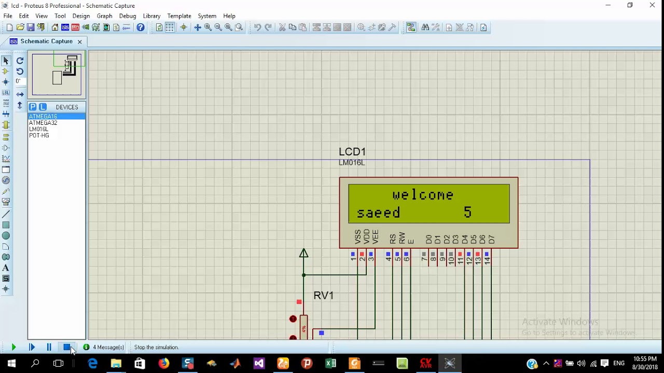Select Generator mode (sine wave icon)
Viewport: 664px width, 373px height.
pos(6,180)
